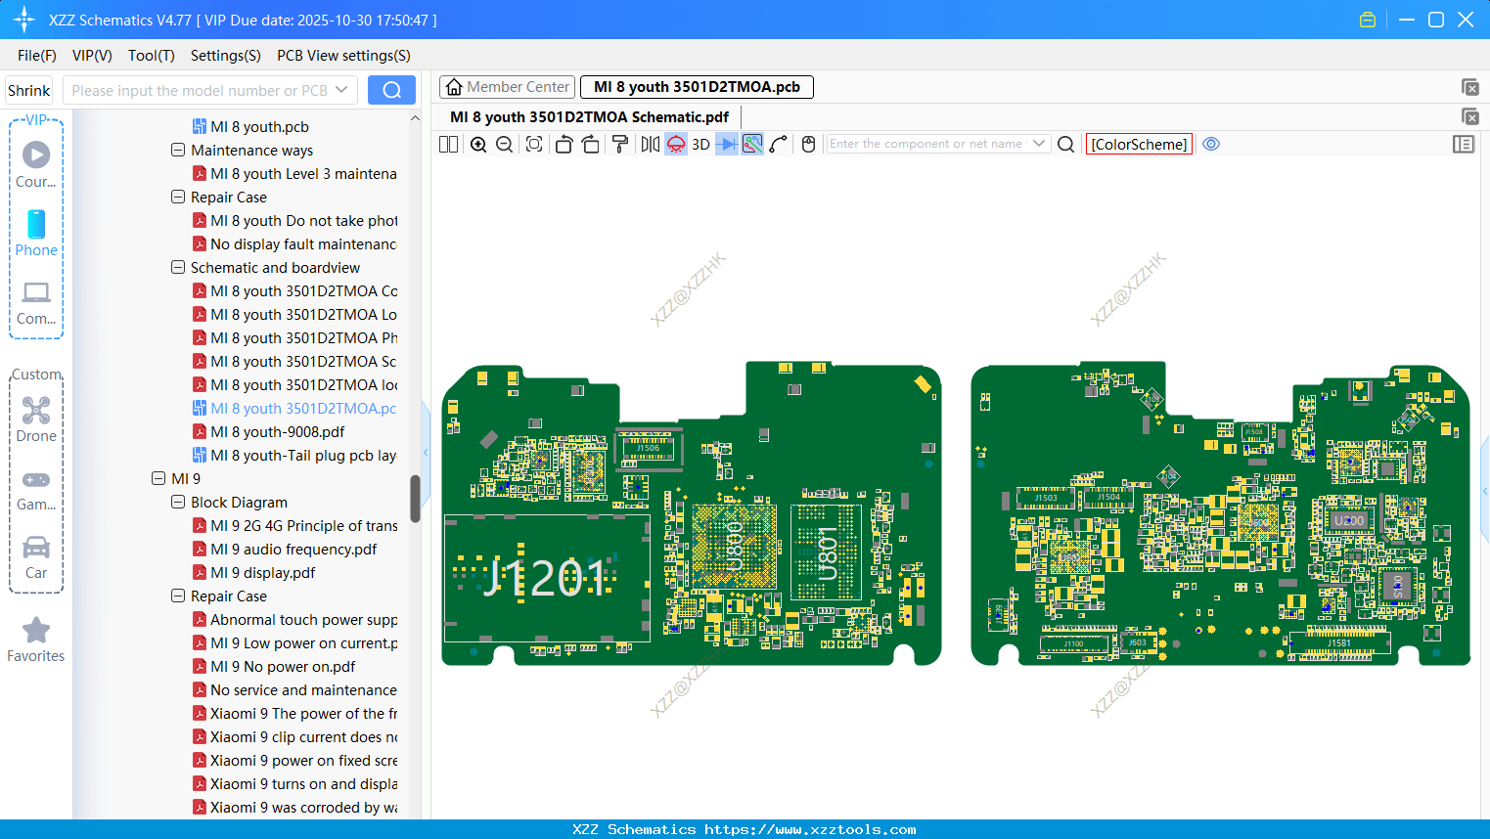Open the Settings menu
Viewport: 1490px width, 839px height.
[x=226, y=56]
